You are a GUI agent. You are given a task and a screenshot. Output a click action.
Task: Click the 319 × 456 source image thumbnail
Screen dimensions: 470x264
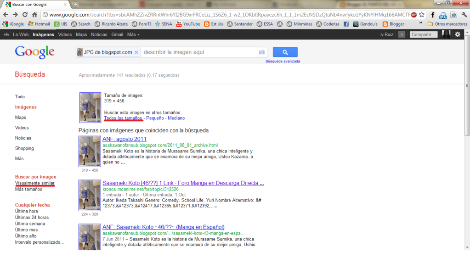90,107
